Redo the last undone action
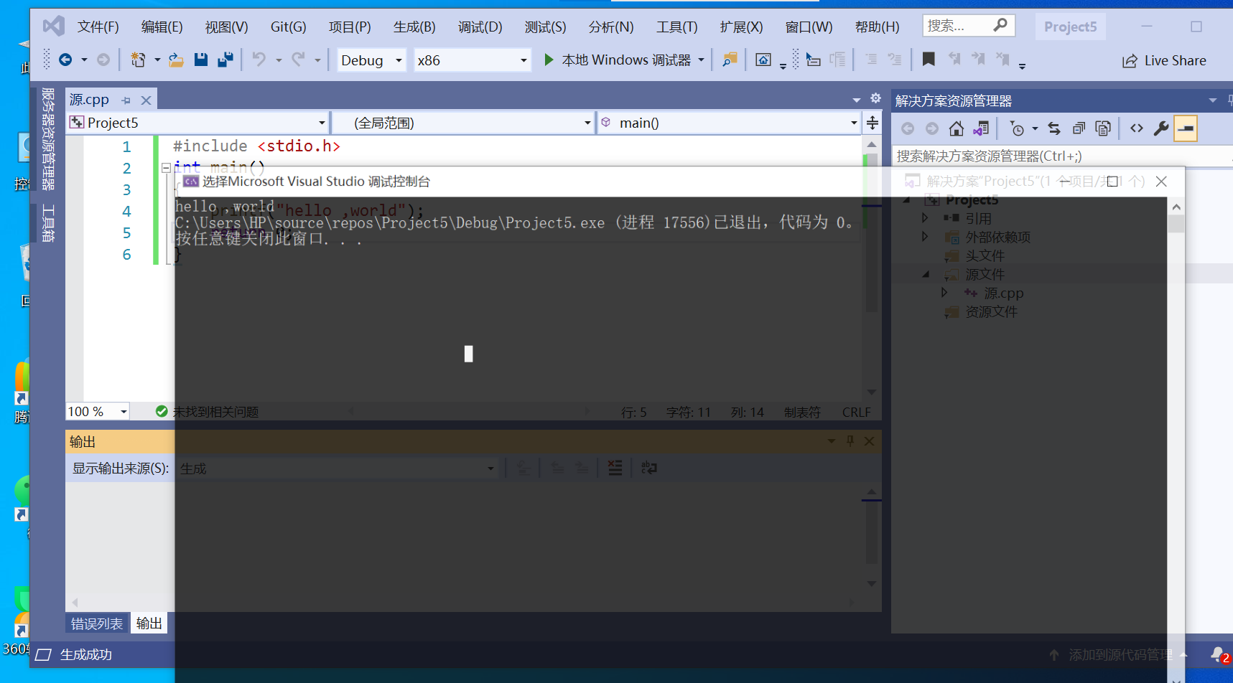The image size is (1233, 683). click(298, 60)
